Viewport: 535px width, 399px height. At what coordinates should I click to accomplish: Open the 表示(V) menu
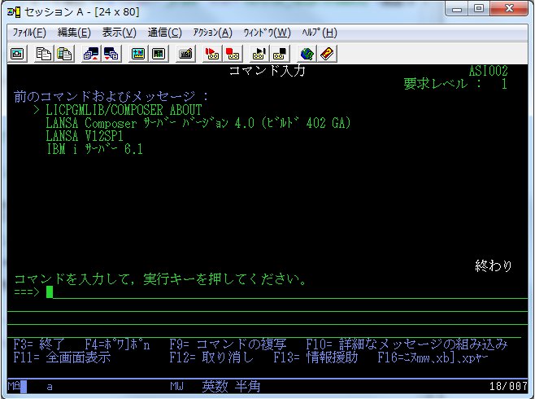[119, 33]
